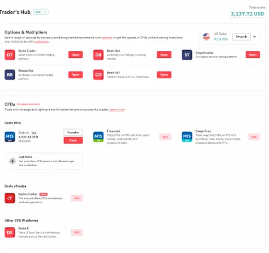269x253 pixels.
Task: Click the Financial MT5 icon
Action: pos(98,137)
